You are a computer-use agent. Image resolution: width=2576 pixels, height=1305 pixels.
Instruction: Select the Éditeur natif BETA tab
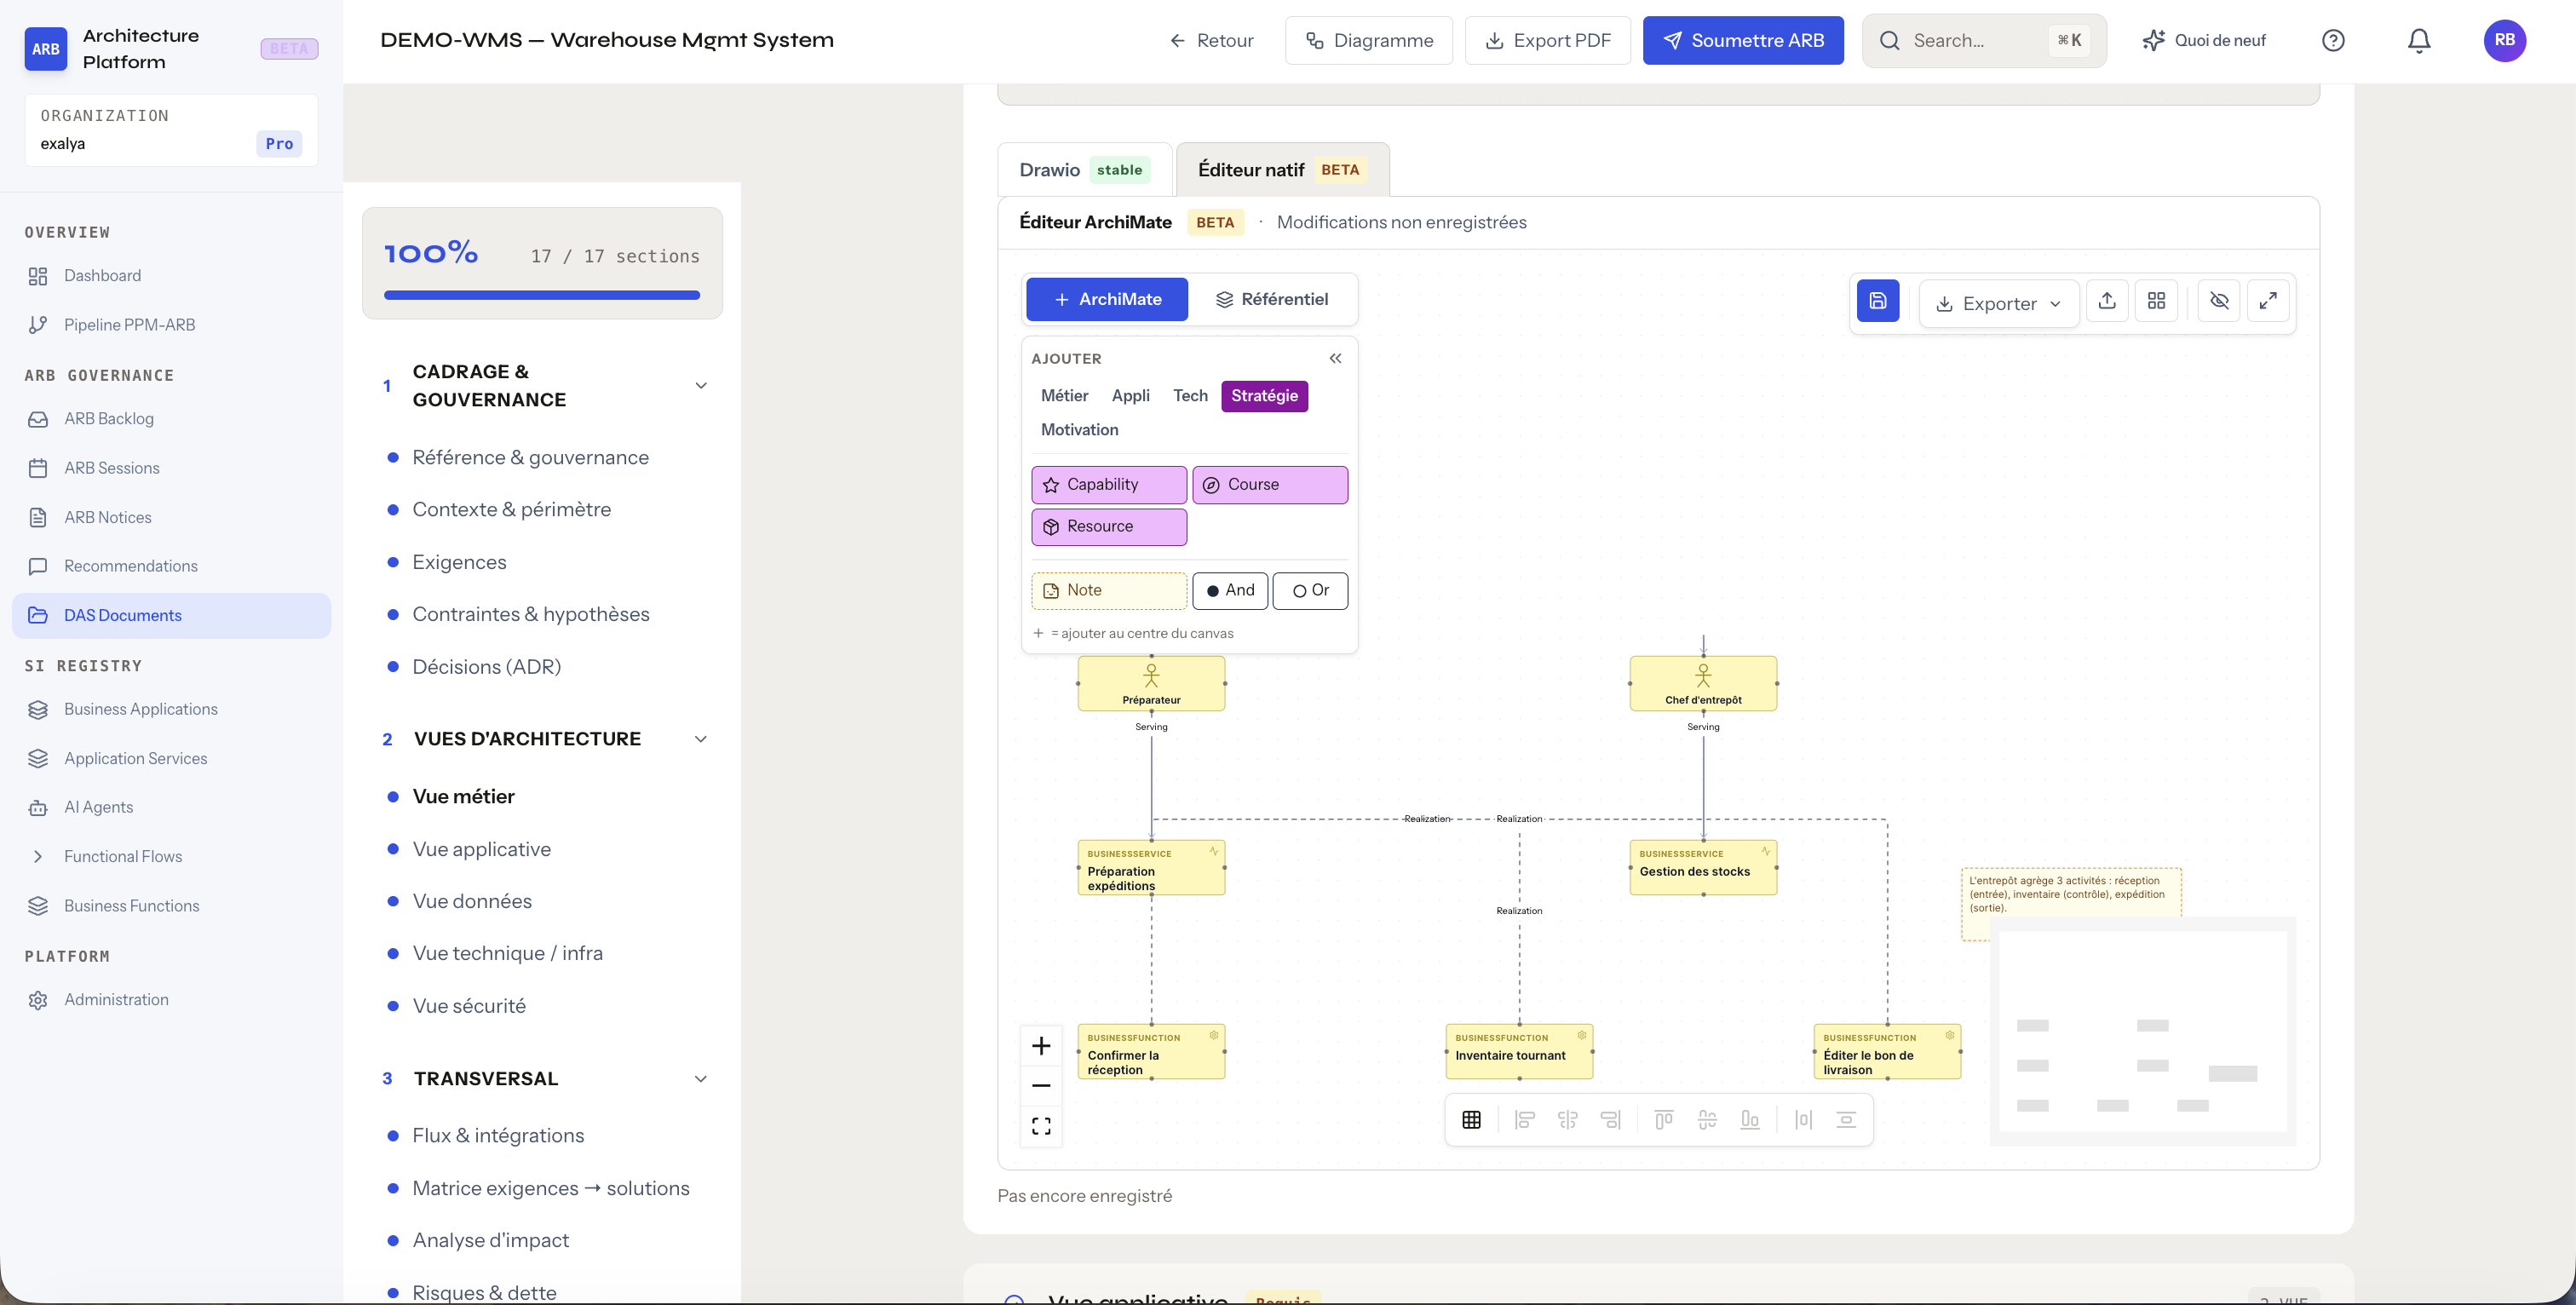pyautogui.click(x=1282, y=170)
